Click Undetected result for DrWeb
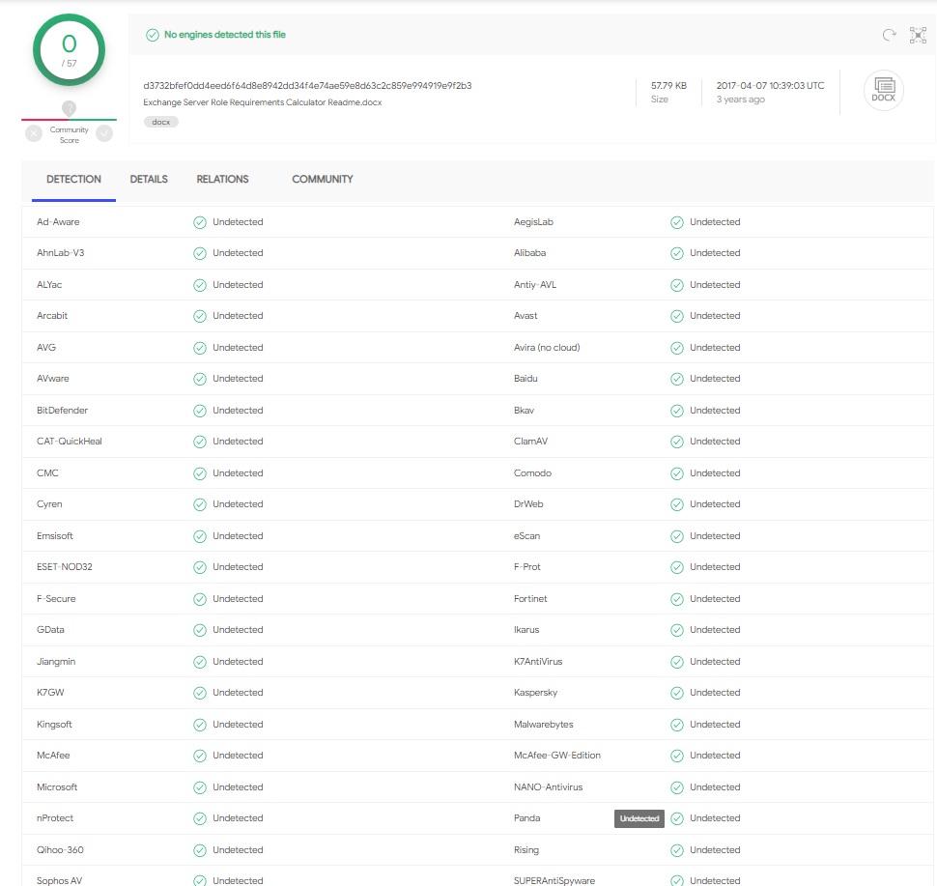This screenshot has width=937, height=886. click(x=715, y=504)
